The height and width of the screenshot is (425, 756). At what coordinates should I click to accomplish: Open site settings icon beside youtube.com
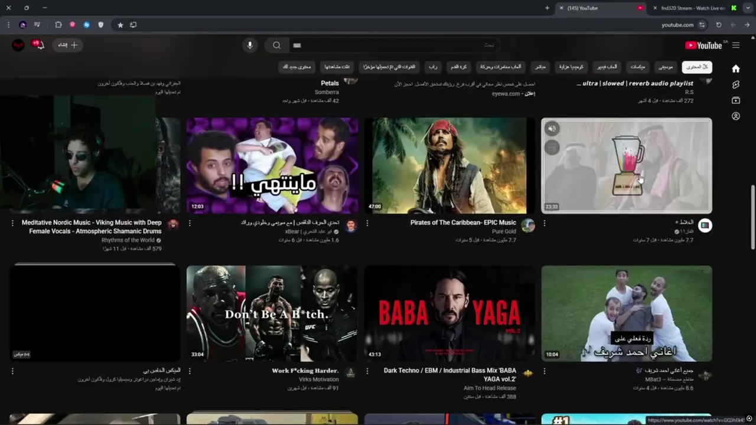click(x=702, y=25)
